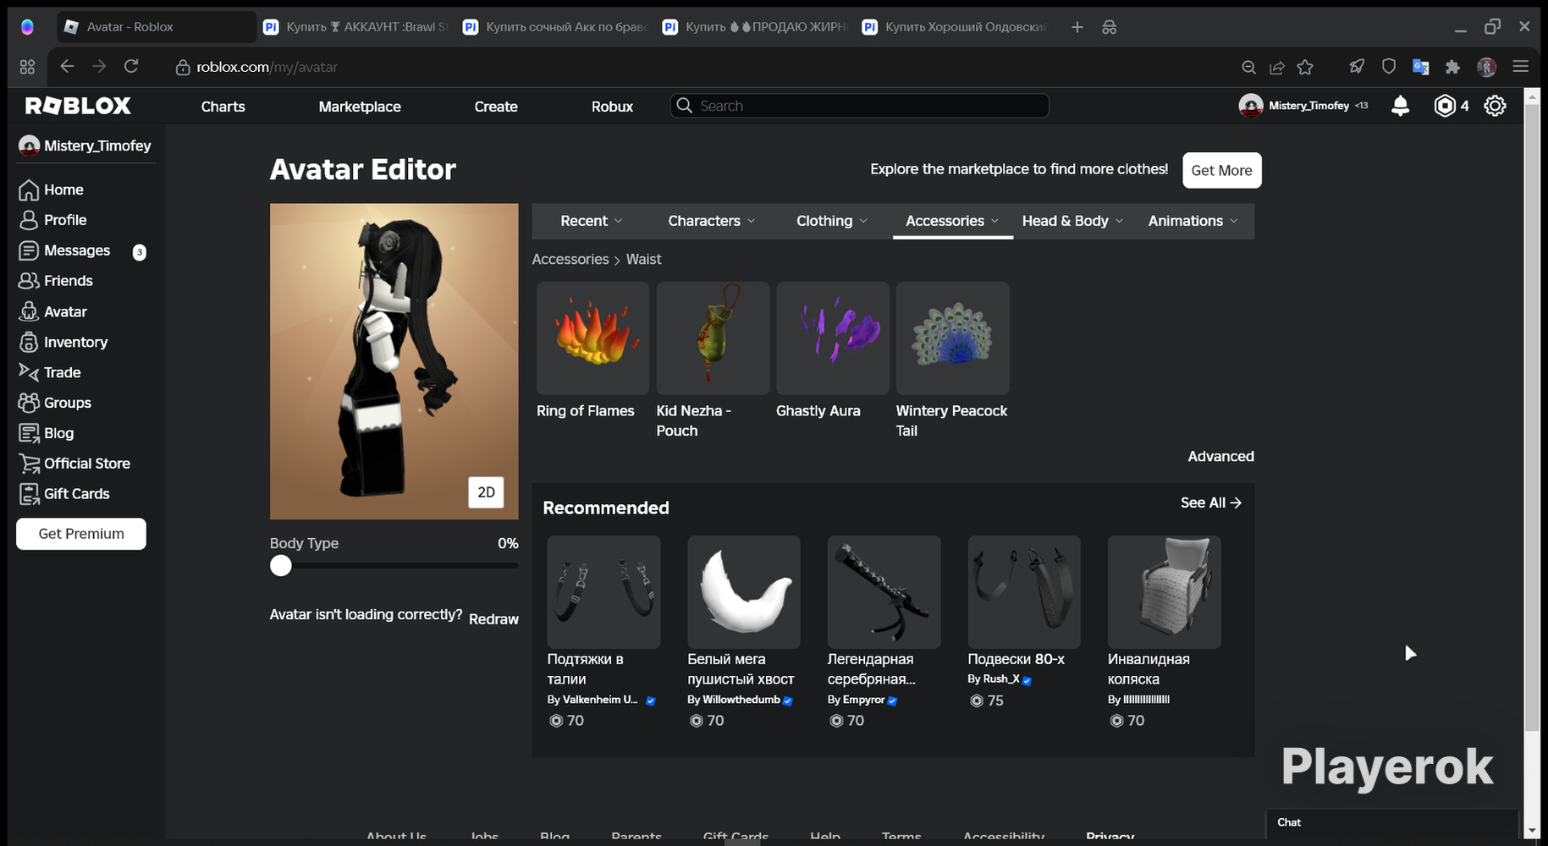The image size is (1548, 846).
Task: Click See All in Recommended
Action: pos(1211,503)
